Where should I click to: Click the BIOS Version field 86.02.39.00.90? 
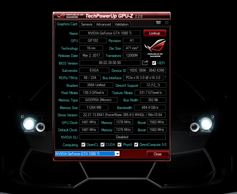pos(110,63)
